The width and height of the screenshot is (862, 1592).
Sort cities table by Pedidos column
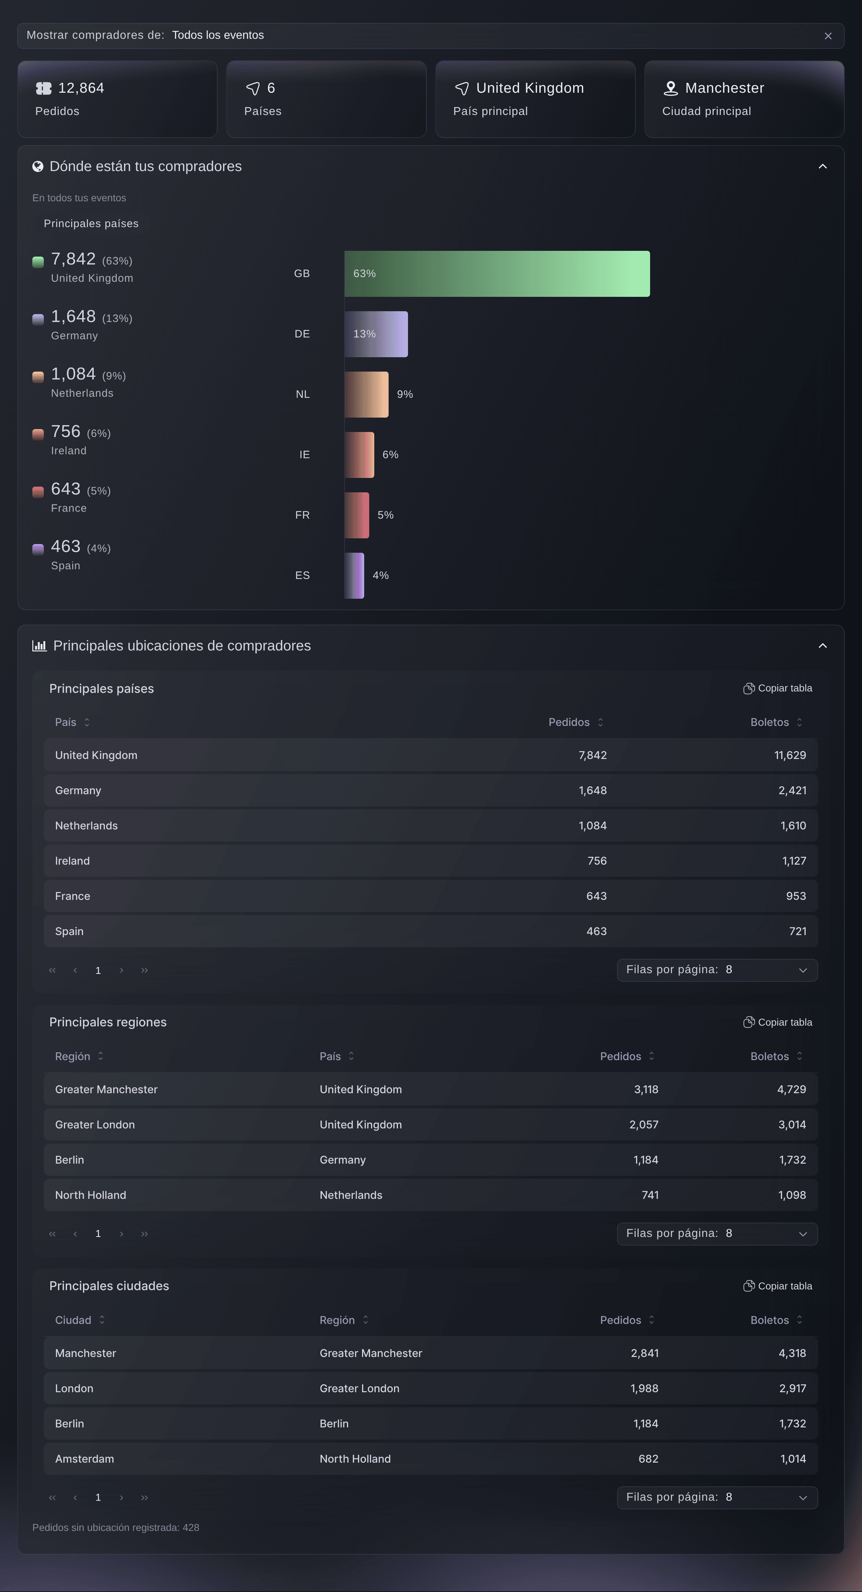tap(627, 1320)
